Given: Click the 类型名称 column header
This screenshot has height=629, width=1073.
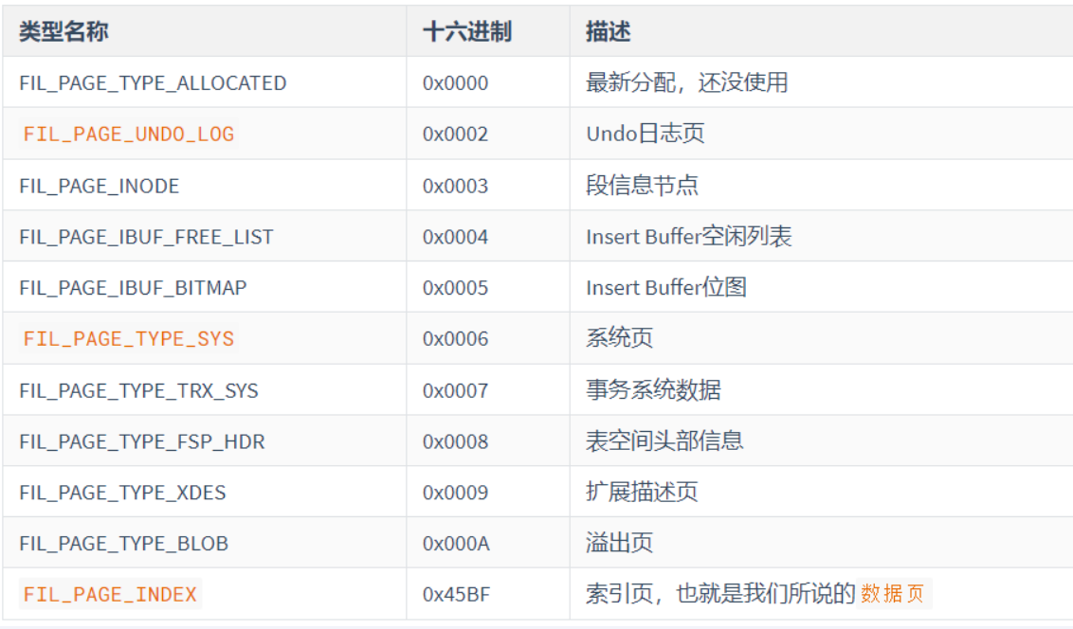Looking at the screenshot, I should pyautogui.click(x=64, y=31).
